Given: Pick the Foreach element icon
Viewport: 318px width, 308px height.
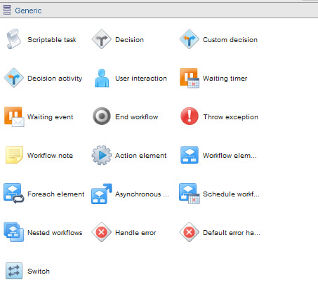Looking at the screenshot, I should point(13,194).
